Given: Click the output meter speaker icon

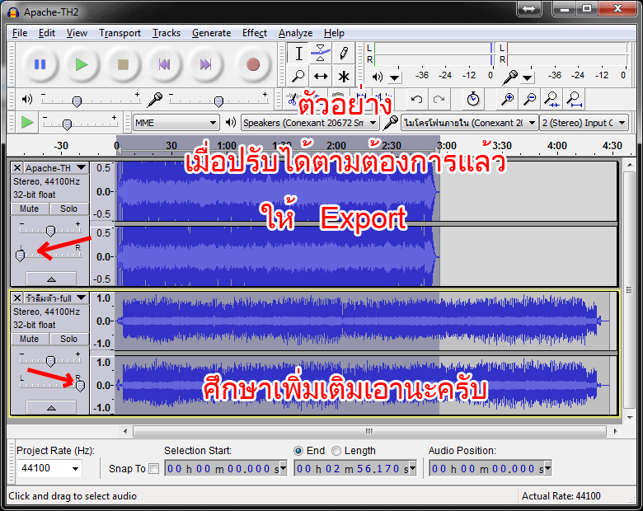Looking at the screenshot, I should point(378,77).
